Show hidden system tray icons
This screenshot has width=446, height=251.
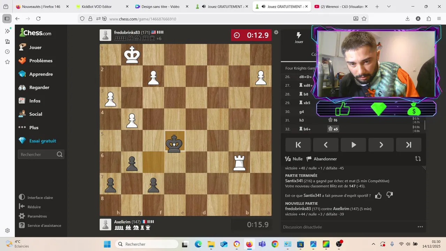(374, 244)
